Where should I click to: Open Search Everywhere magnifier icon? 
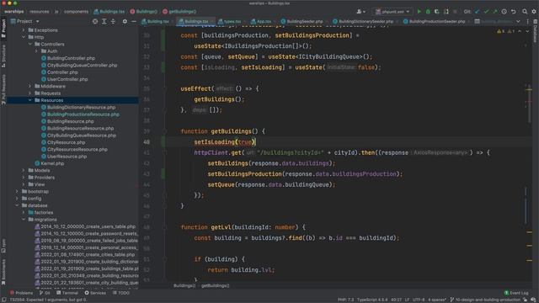tap(525, 12)
